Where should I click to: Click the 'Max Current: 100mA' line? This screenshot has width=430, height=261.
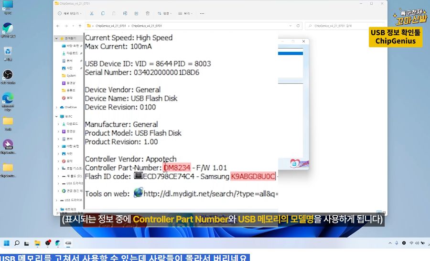[x=118, y=47]
